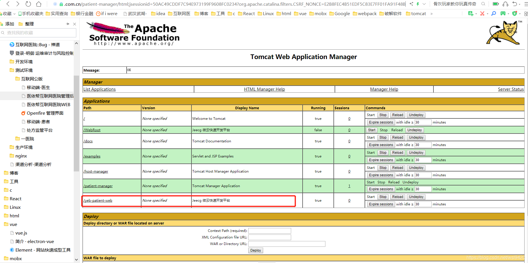Image resolution: width=528 pixels, height=263 pixels.
Task: Click the headphone icon in top toolbar
Action: 505,4
